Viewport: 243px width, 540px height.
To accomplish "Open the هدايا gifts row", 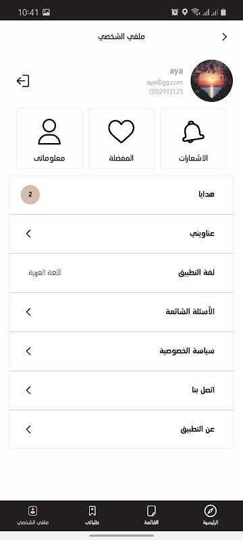I will point(122,194).
